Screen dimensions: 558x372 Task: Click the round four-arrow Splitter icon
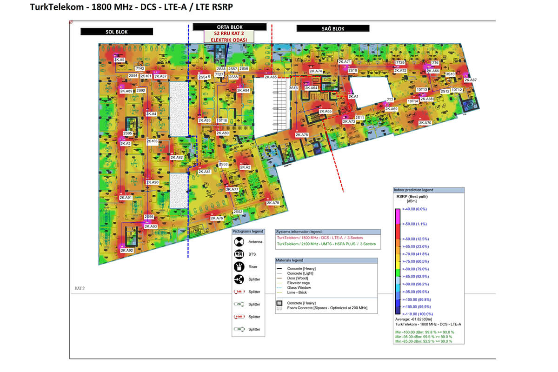click(239, 279)
